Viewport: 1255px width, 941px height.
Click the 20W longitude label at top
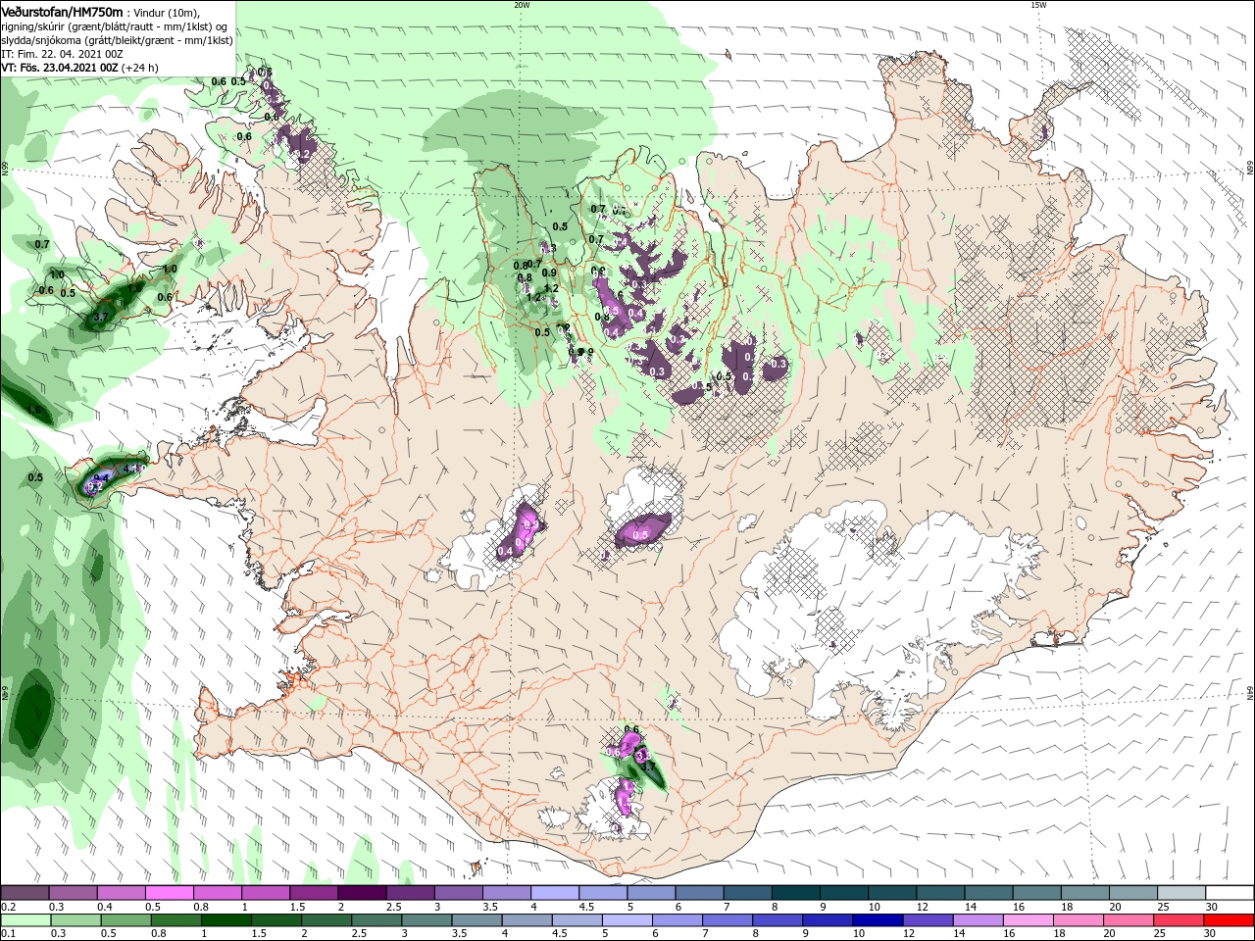[522, 5]
